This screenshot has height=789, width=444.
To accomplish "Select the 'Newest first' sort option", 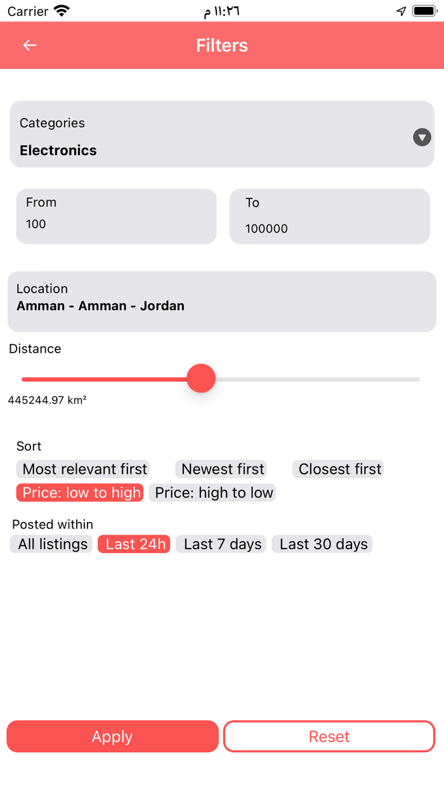I will [221, 469].
